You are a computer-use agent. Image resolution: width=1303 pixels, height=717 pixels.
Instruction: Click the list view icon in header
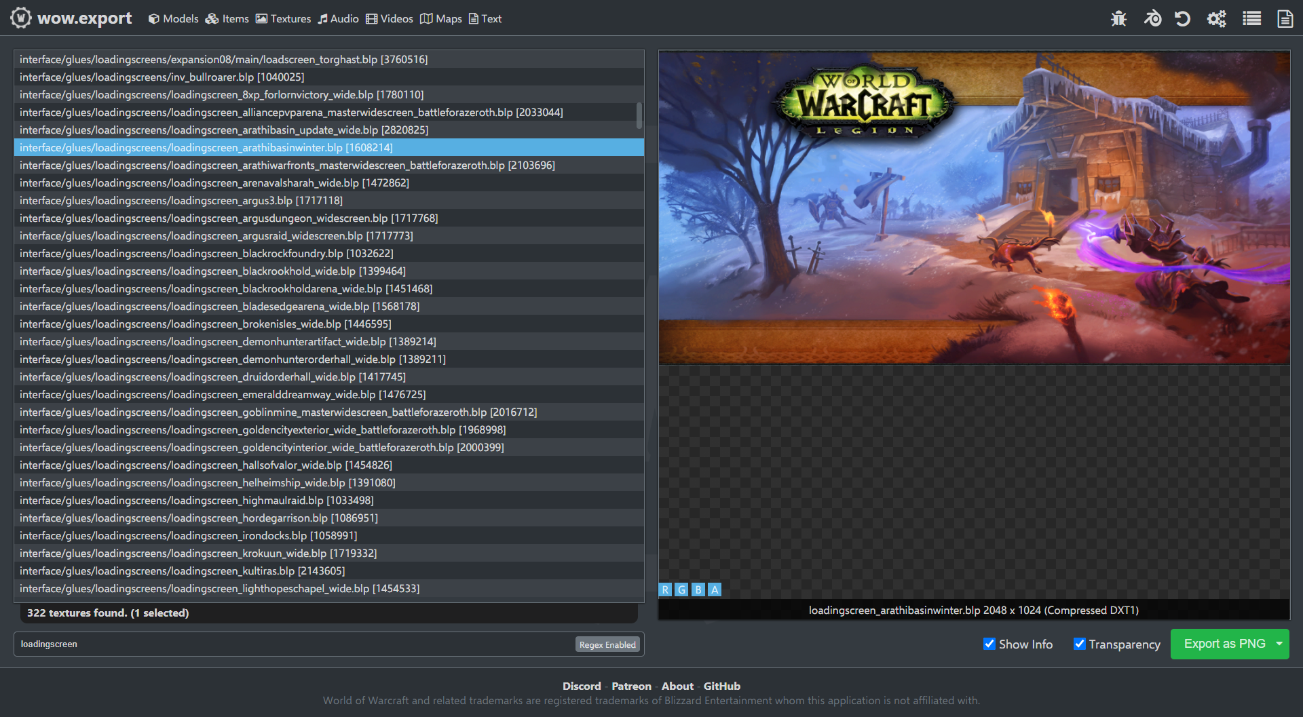1251,18
